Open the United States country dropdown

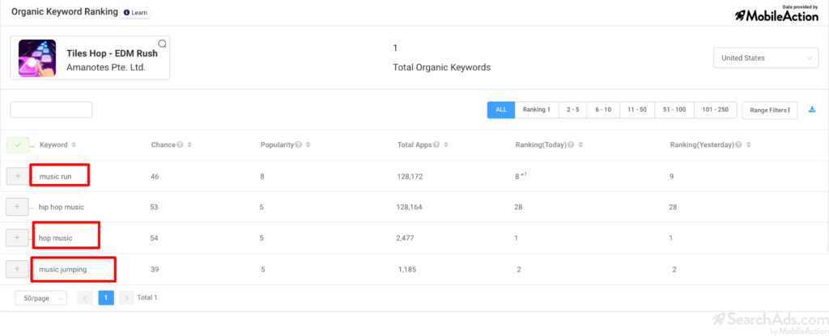coord(766,58)
